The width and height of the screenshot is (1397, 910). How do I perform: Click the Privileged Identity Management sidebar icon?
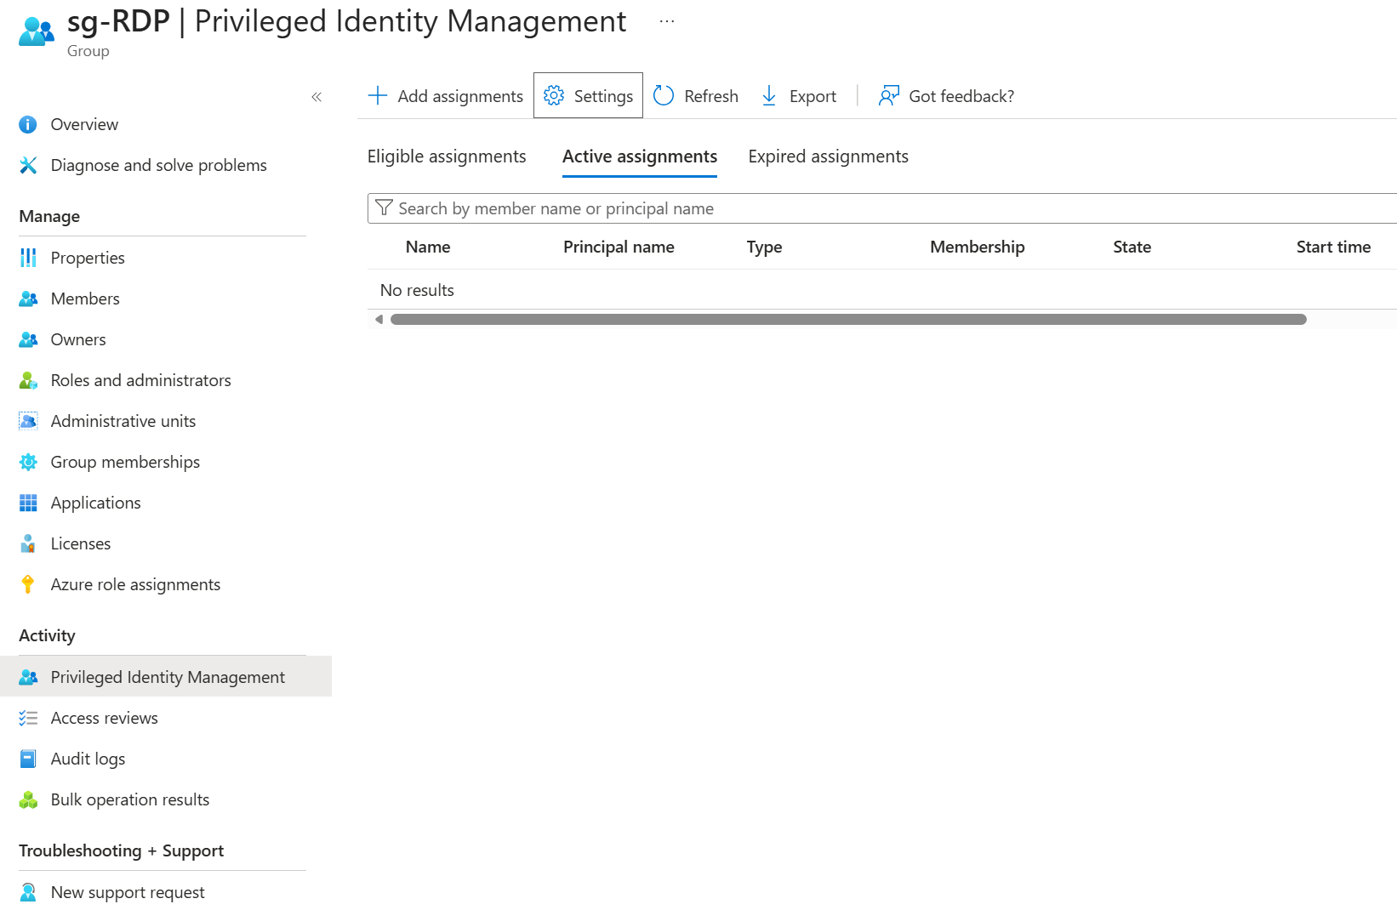(x=28, y=677)
